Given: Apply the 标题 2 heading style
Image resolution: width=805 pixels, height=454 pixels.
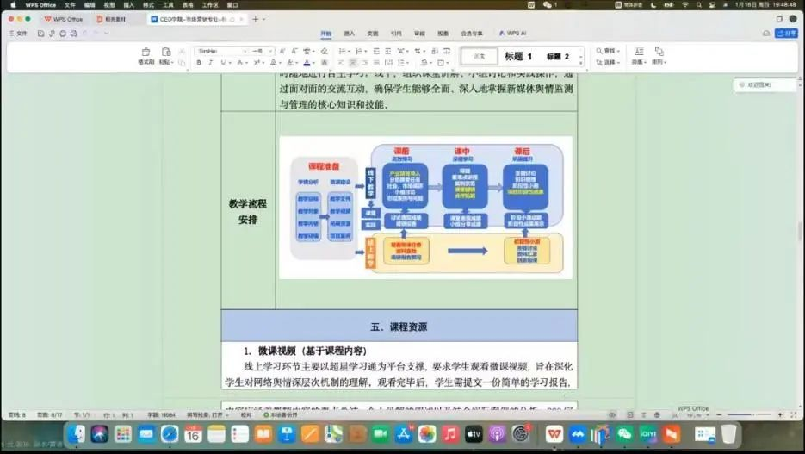Looking at the screenshot, I should coord(558,57).
